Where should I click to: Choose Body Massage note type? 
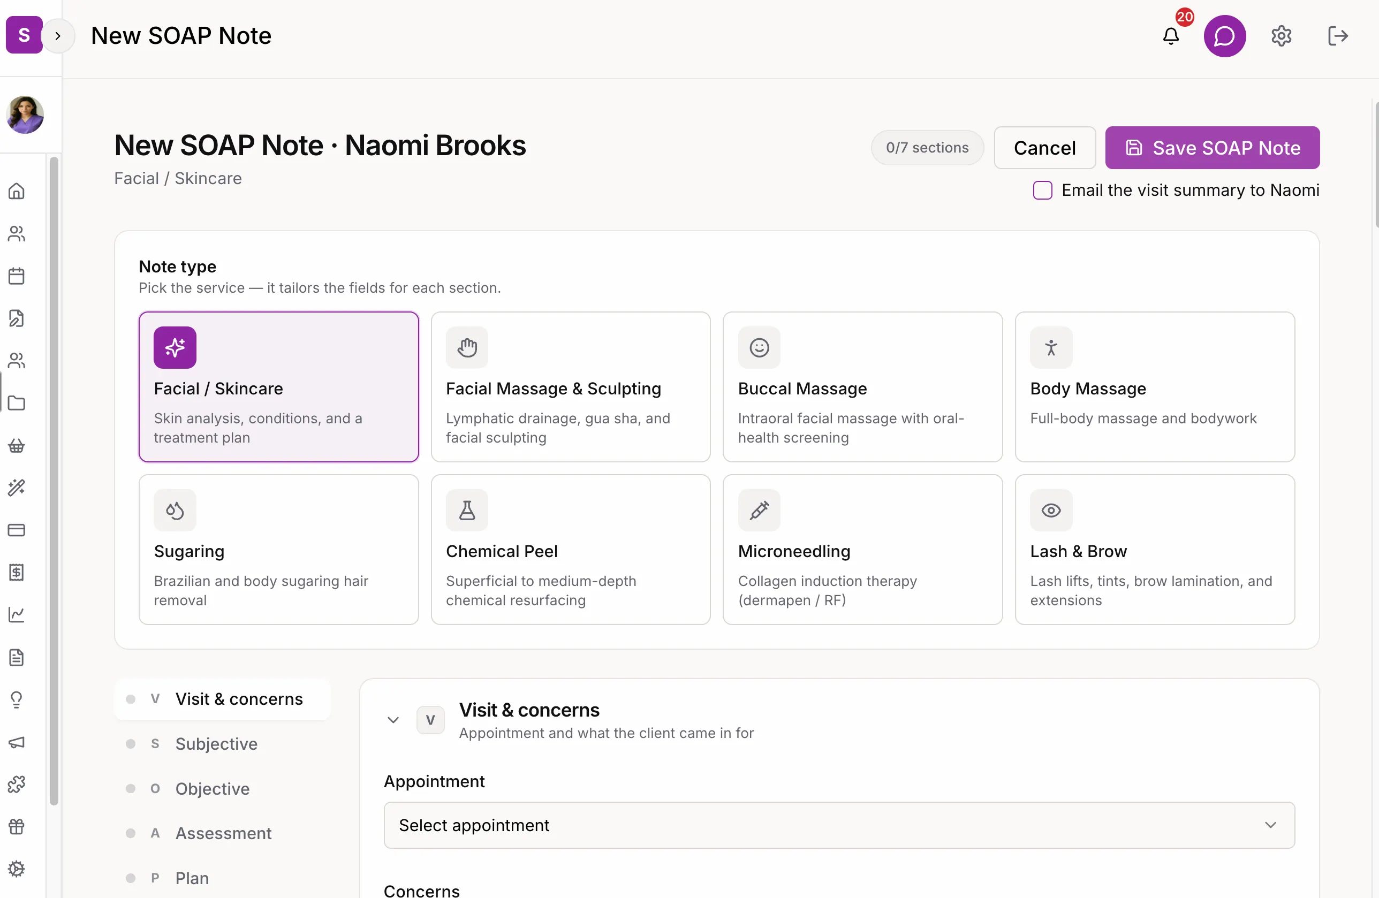[x=1155, y=387]
